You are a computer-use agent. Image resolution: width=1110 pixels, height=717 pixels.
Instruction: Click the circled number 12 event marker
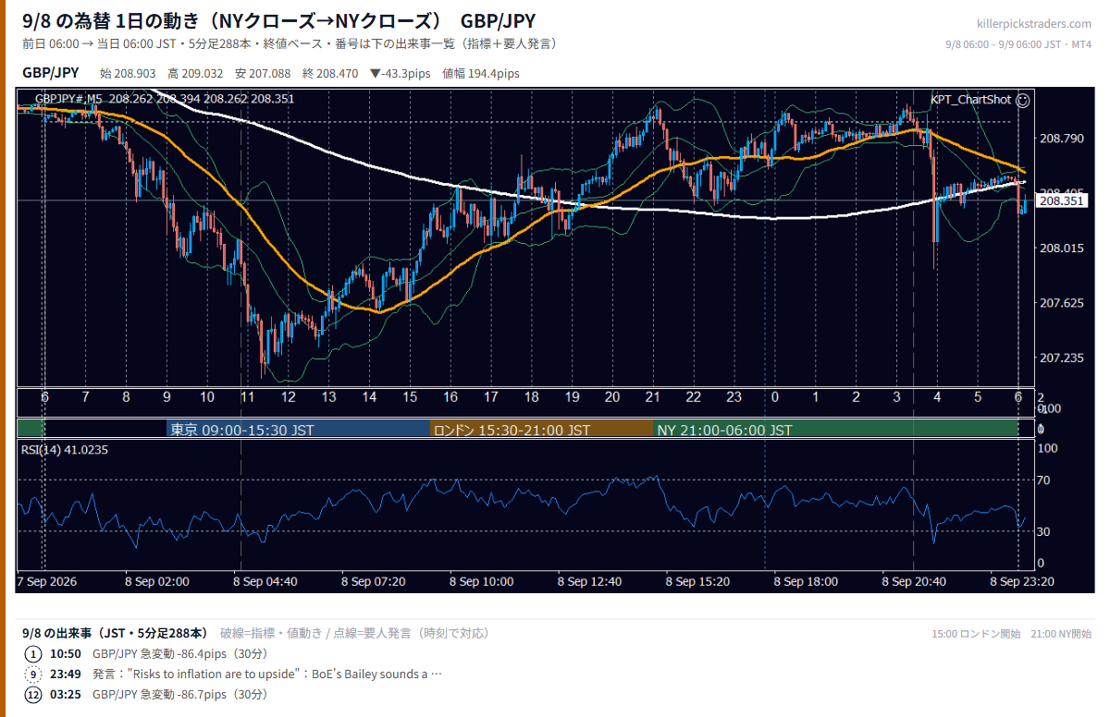(33, 695)
